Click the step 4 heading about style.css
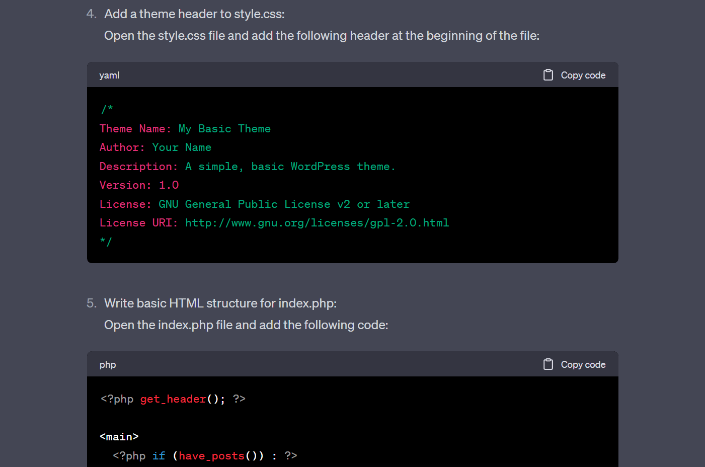 pos(194,14)
